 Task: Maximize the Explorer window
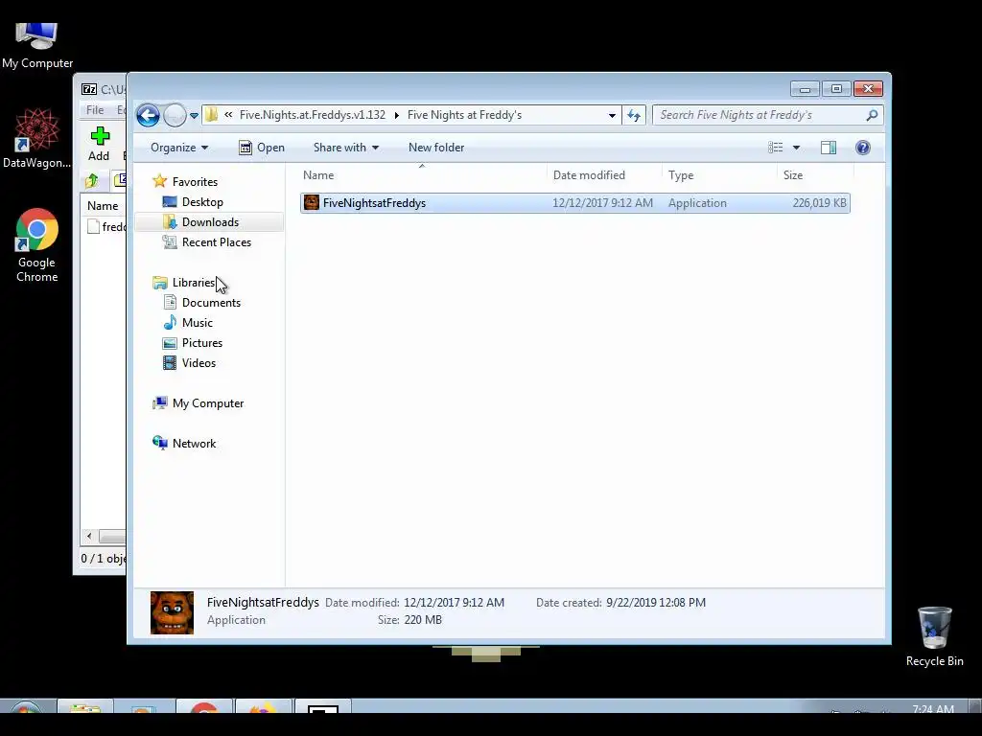[836, 89]
